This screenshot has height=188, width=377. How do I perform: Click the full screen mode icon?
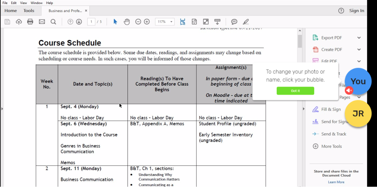point(206,22)
